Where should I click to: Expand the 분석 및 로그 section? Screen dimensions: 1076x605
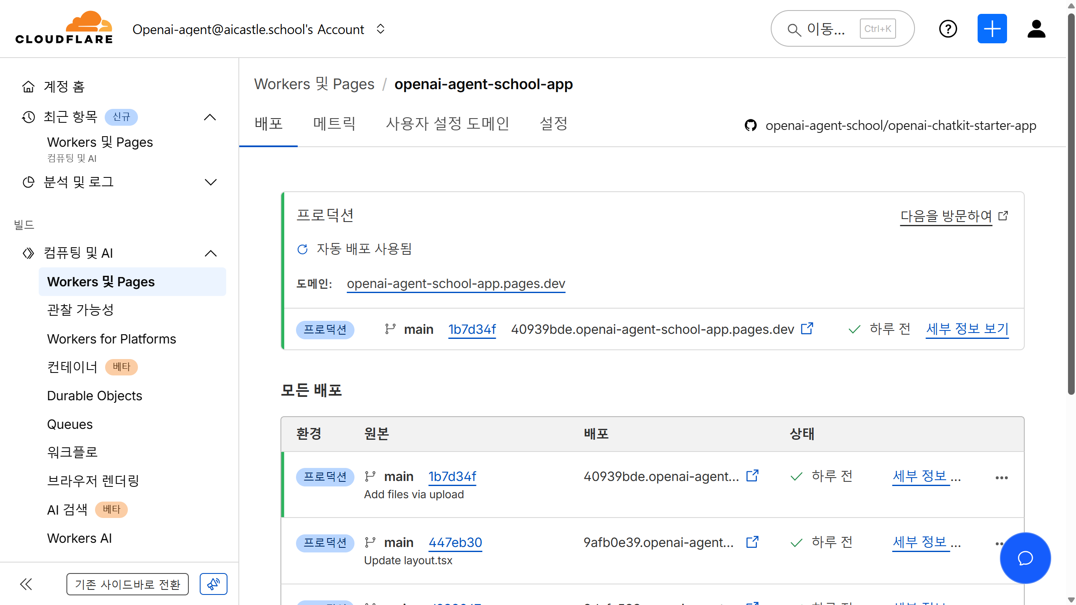click(x=210, y=182)
